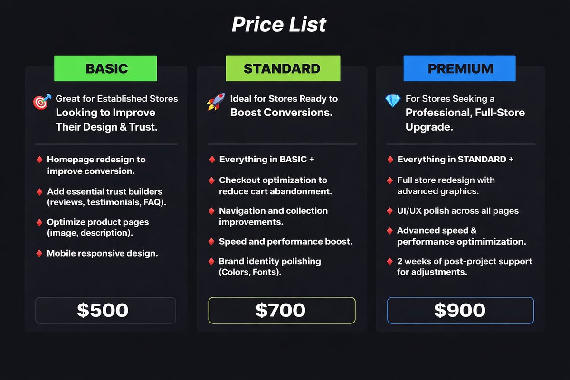Click the rocket icon in STANDARD card

tap(216, 102)
